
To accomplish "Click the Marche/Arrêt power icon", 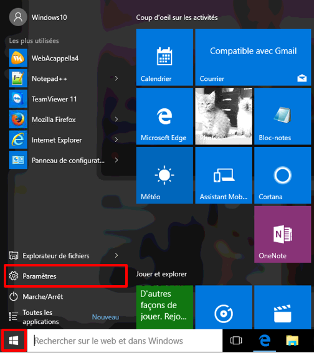I will click(14, 296).
